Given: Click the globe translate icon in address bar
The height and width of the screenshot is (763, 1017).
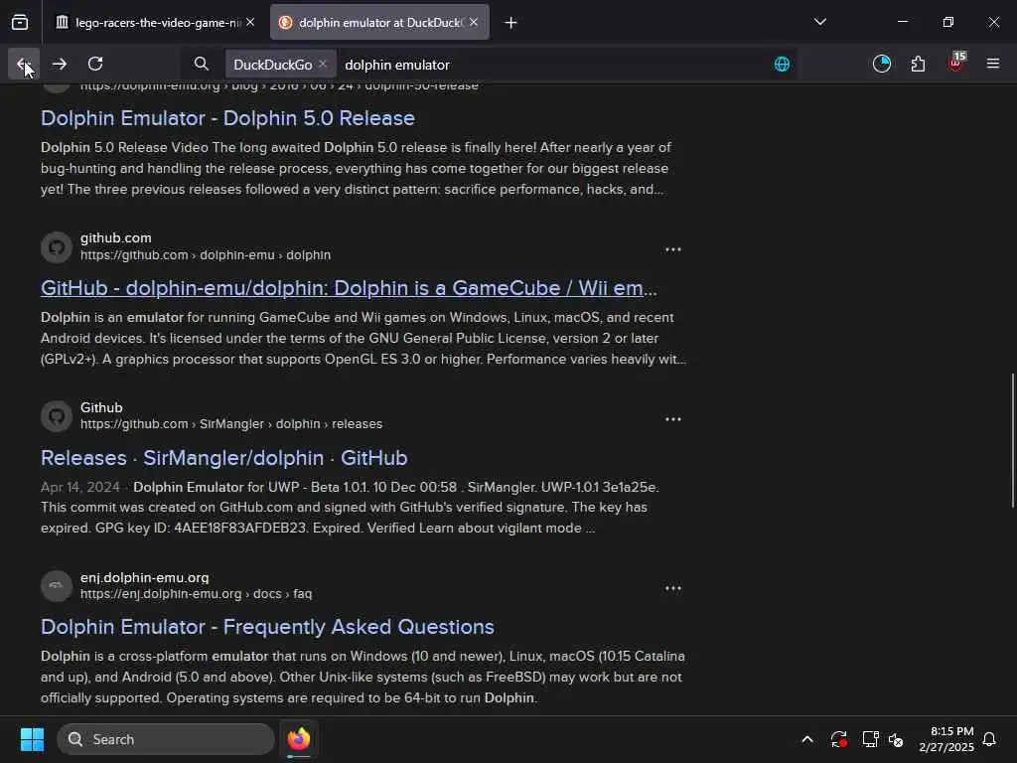Looking at the screenshot, I should (782, 65).
